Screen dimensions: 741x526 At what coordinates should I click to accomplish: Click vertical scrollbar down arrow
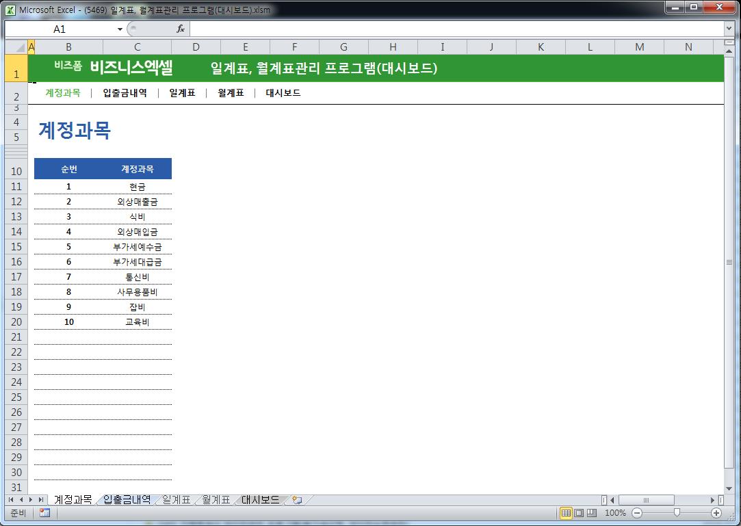729,488
